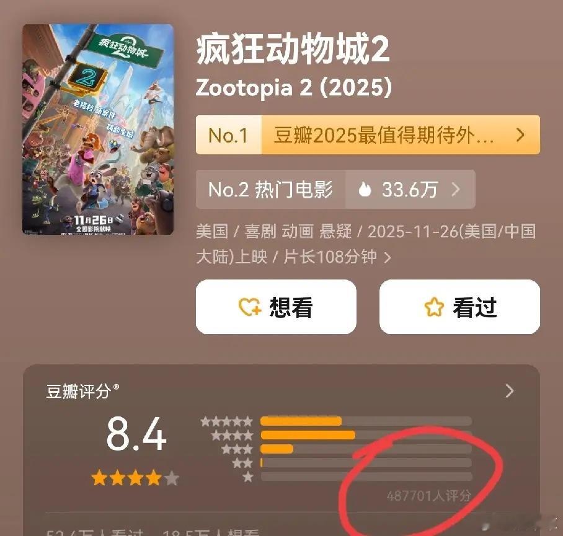Mark the movie as 看过
Screen dimensions: 563x536
point(459,307)
